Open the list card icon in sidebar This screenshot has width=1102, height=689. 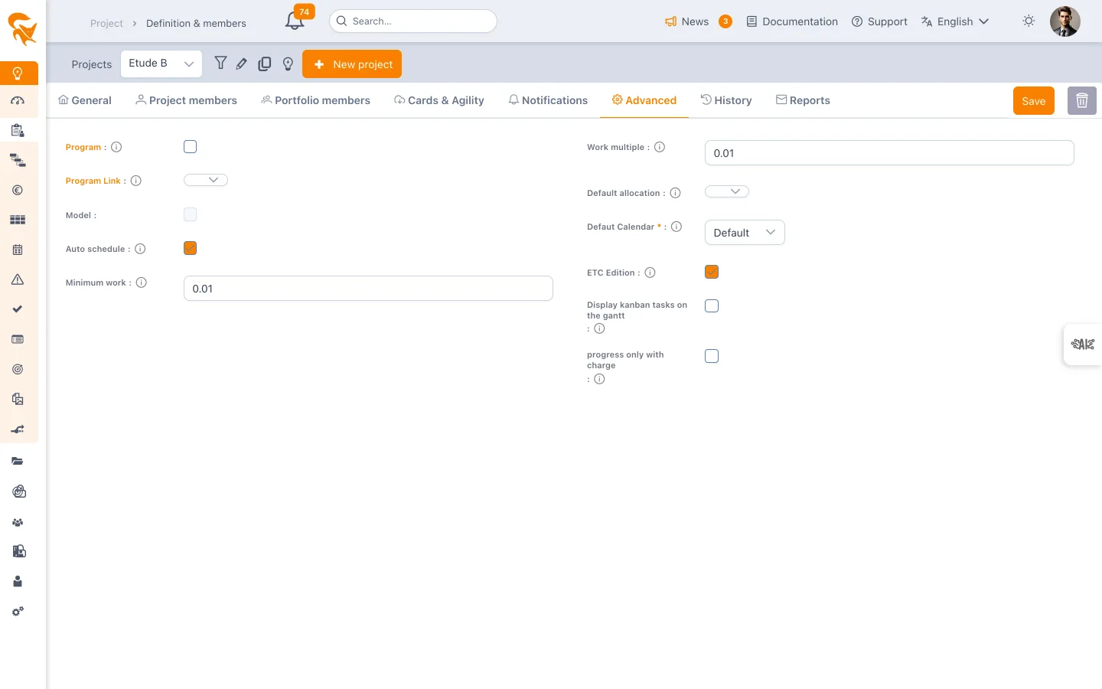[18, 339]
